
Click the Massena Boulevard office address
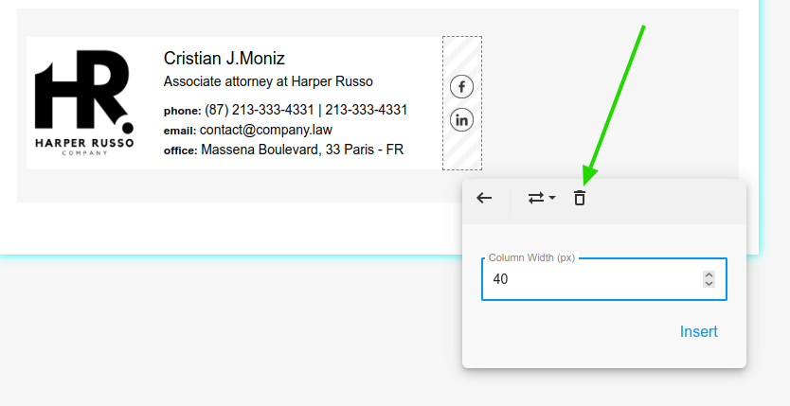(x=302, y=150)
